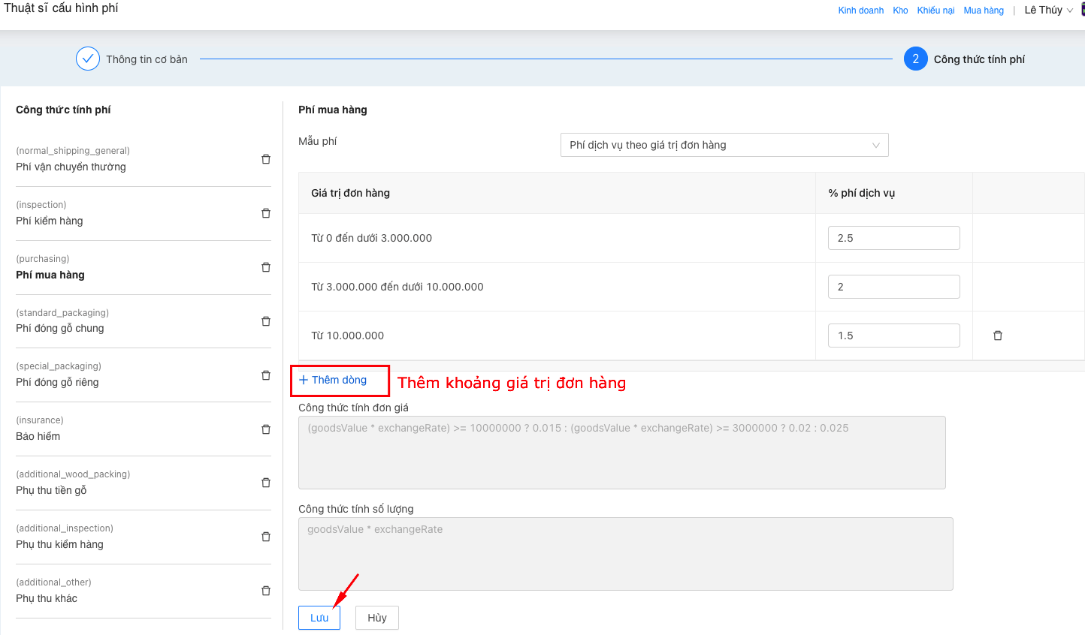Image resolution: width=1085 pixels, height=635 pixels.
Task: Remove the Phí đóng gỗ chung fee
Action: tap(265, 321)
